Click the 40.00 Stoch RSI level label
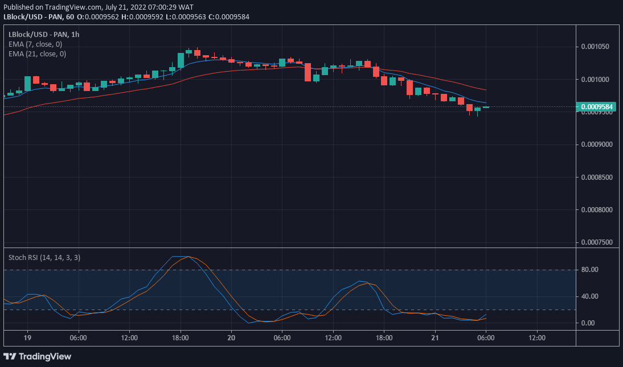 pos(589,296)
